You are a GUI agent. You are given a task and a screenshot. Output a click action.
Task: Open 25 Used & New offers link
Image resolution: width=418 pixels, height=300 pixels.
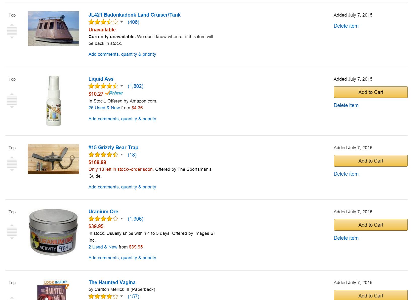click(x=104, y=108)
